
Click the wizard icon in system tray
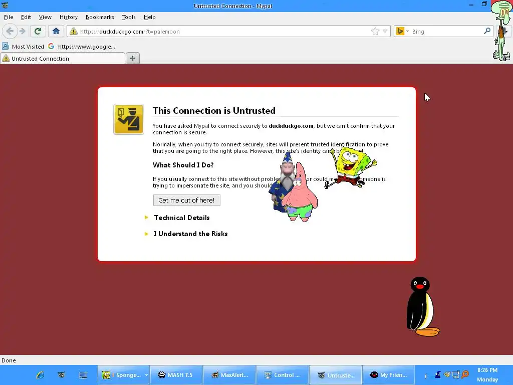(x=437, y=374)
